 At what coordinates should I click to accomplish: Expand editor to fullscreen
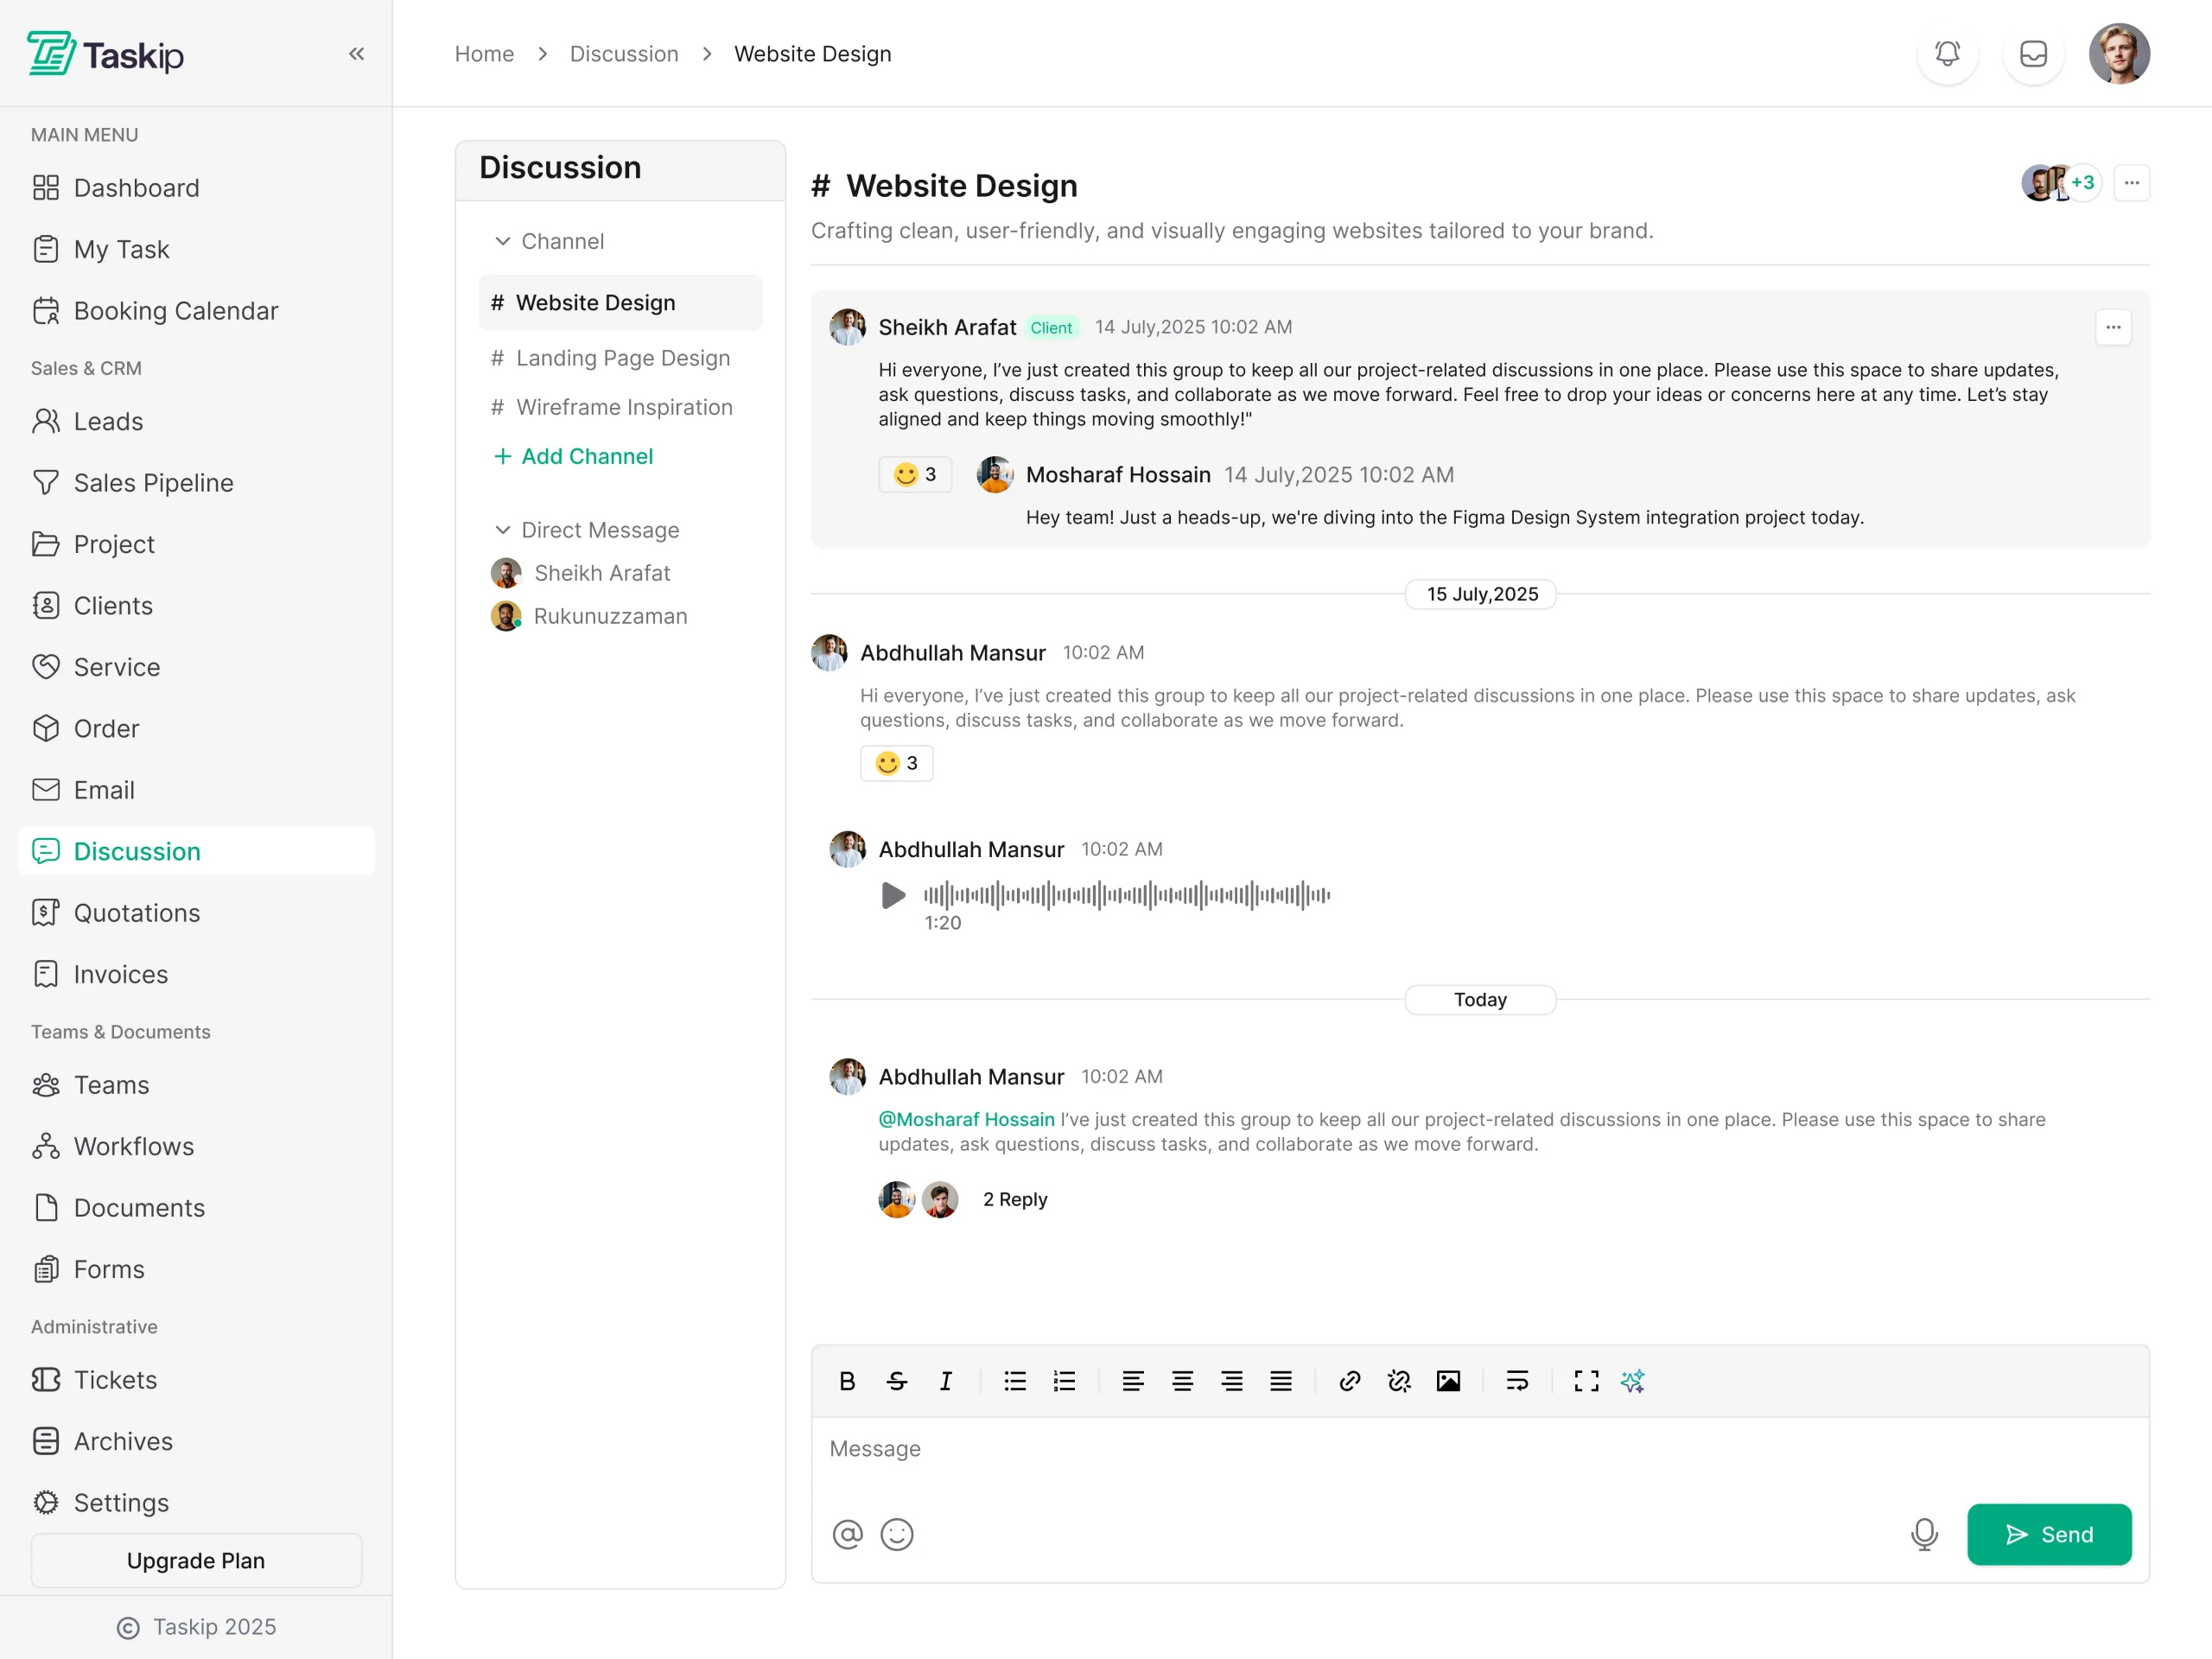click(x=1586, y=1381)
